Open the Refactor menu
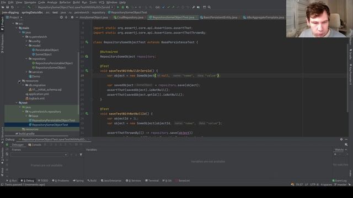Image resolution: width=353 pixels, height=198 pixels. point(65,2)
